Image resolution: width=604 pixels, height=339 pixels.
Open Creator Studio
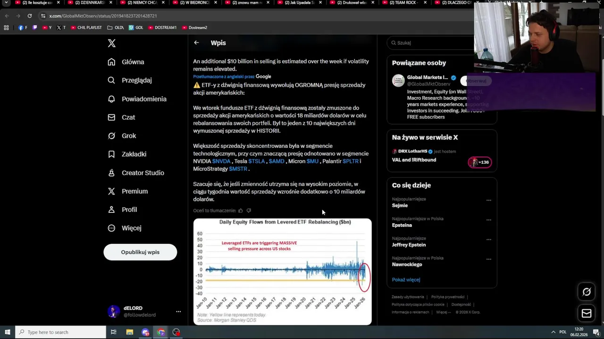click(x=135, y=173)
